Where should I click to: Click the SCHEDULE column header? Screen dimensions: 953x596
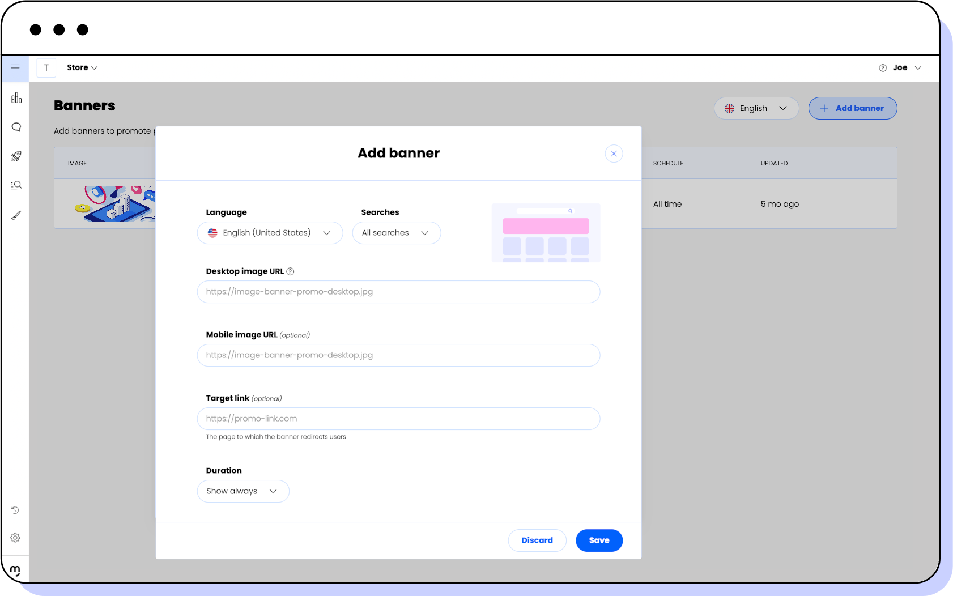668,163
